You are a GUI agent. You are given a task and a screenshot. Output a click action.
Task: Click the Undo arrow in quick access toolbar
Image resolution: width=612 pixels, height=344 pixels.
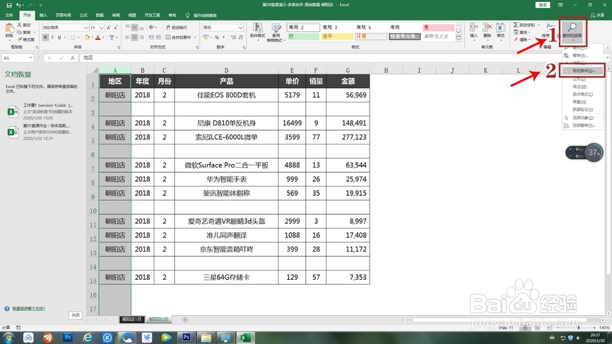pos(18,5)
